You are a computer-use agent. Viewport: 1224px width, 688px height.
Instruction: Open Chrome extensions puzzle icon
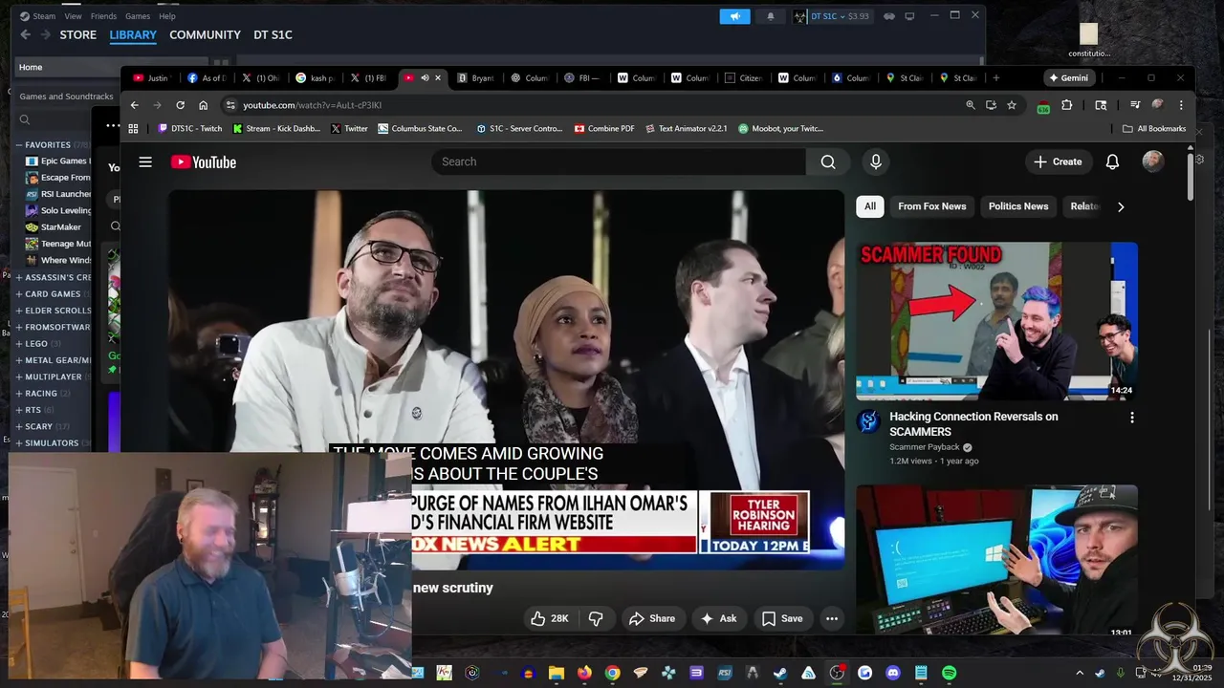tap(1067, 105)
